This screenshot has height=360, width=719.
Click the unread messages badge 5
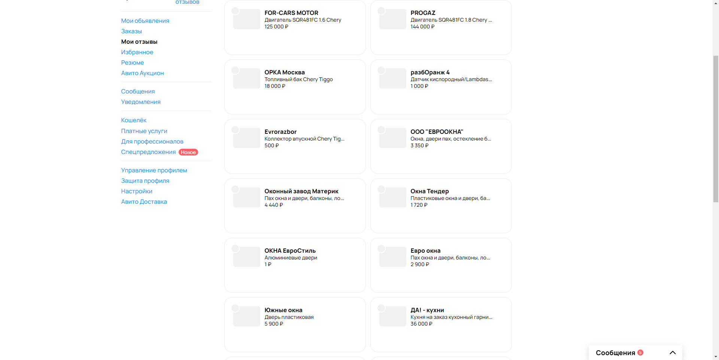click(x=640, y=353)
